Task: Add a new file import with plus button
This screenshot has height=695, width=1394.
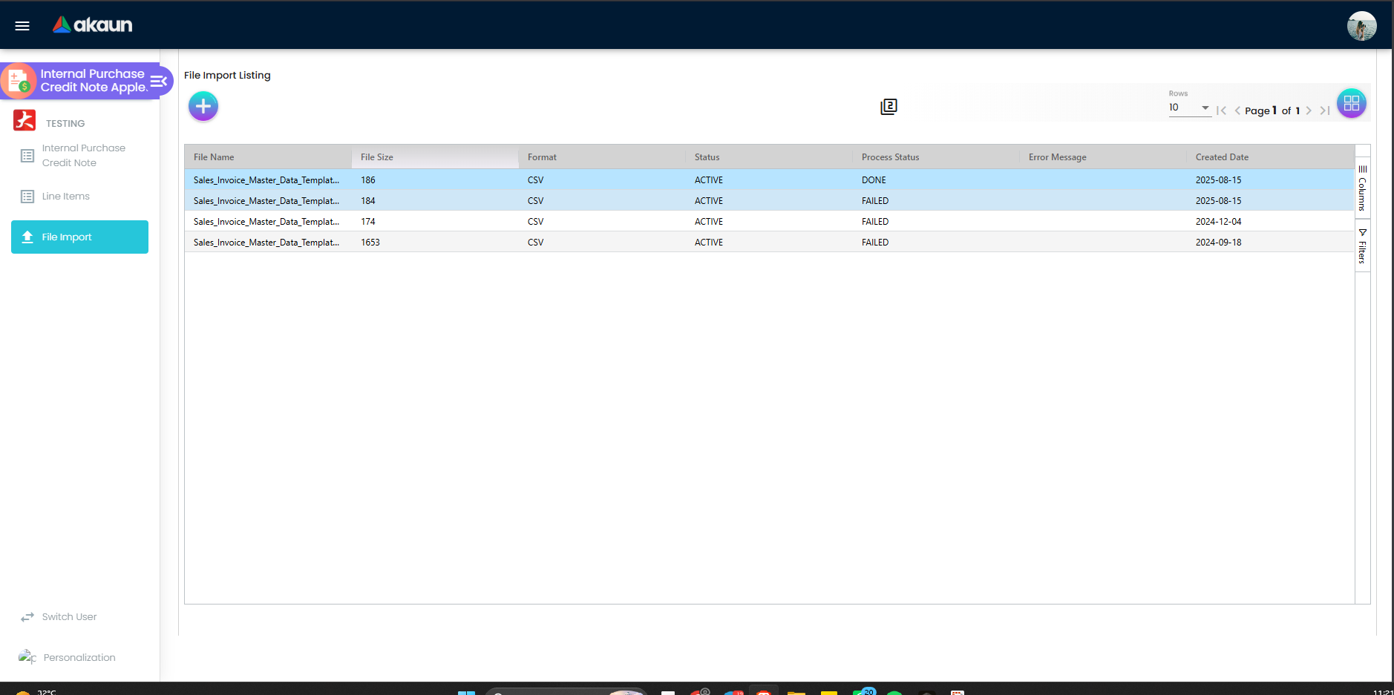Action: click(x=203, y=106)
